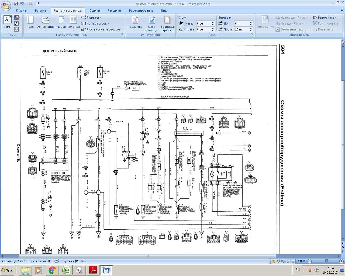Select the Print Layout view button

click(x=273, y=261)
